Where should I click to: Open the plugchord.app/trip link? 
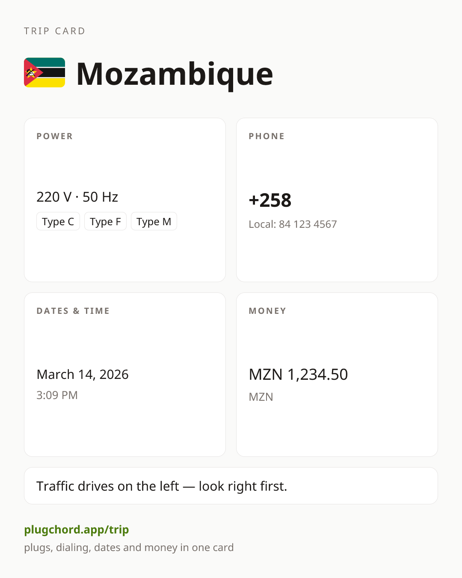point(77,530)
